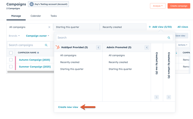Image resolution: width=193 pixels, height=119 pixels.
Task: Click the Create campaign button
Action: 179,6
